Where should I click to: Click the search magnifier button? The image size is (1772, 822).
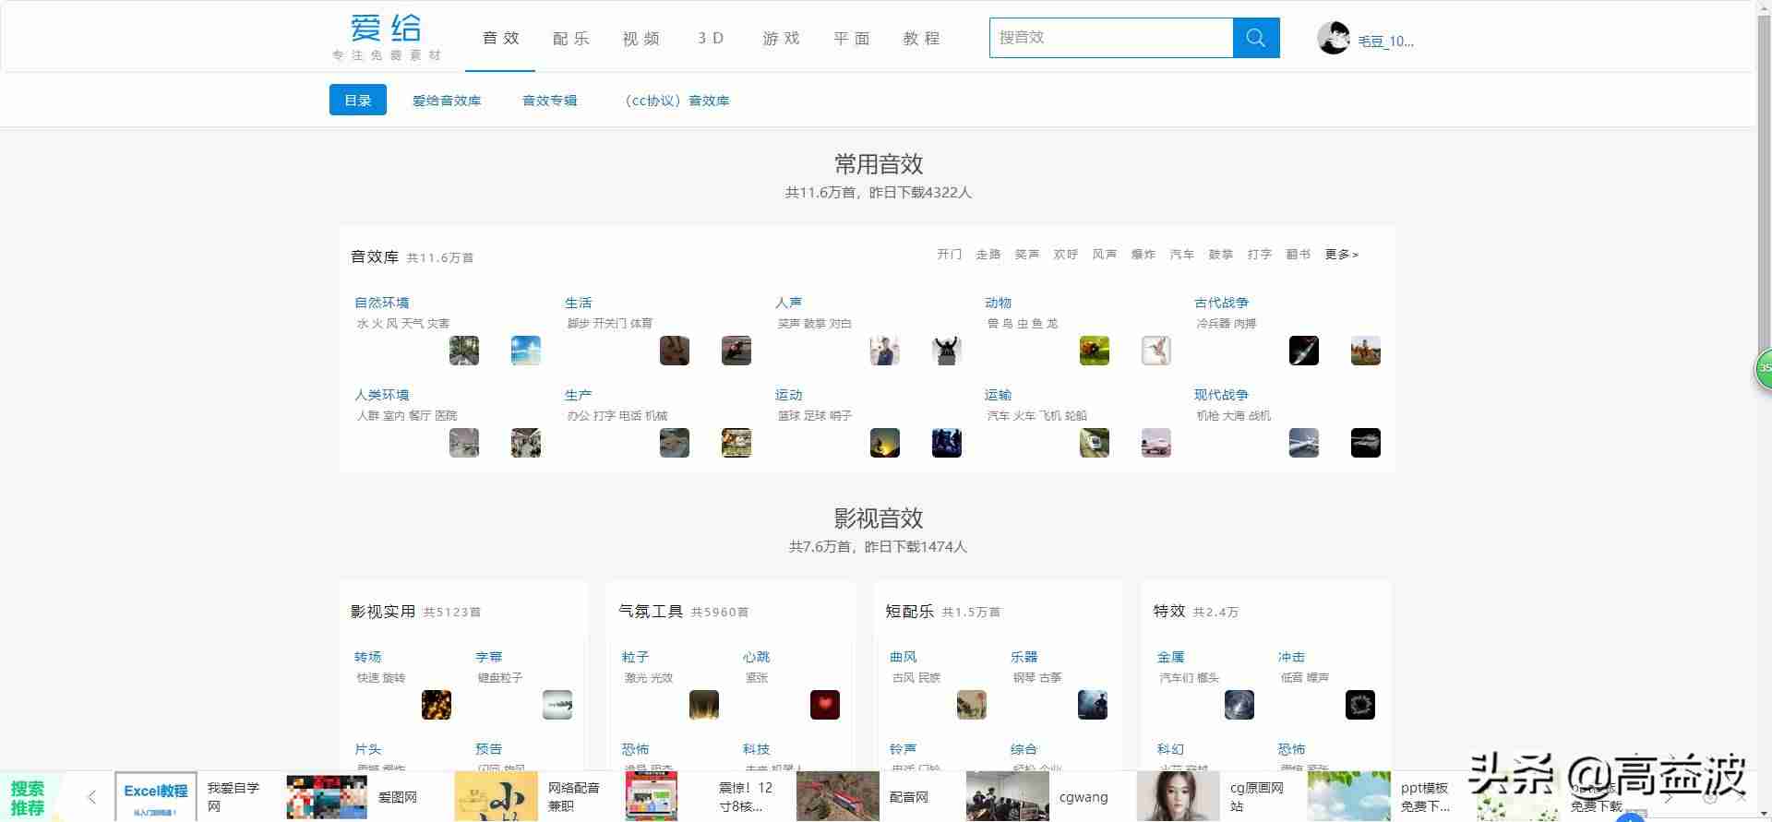click(1256, 38)
